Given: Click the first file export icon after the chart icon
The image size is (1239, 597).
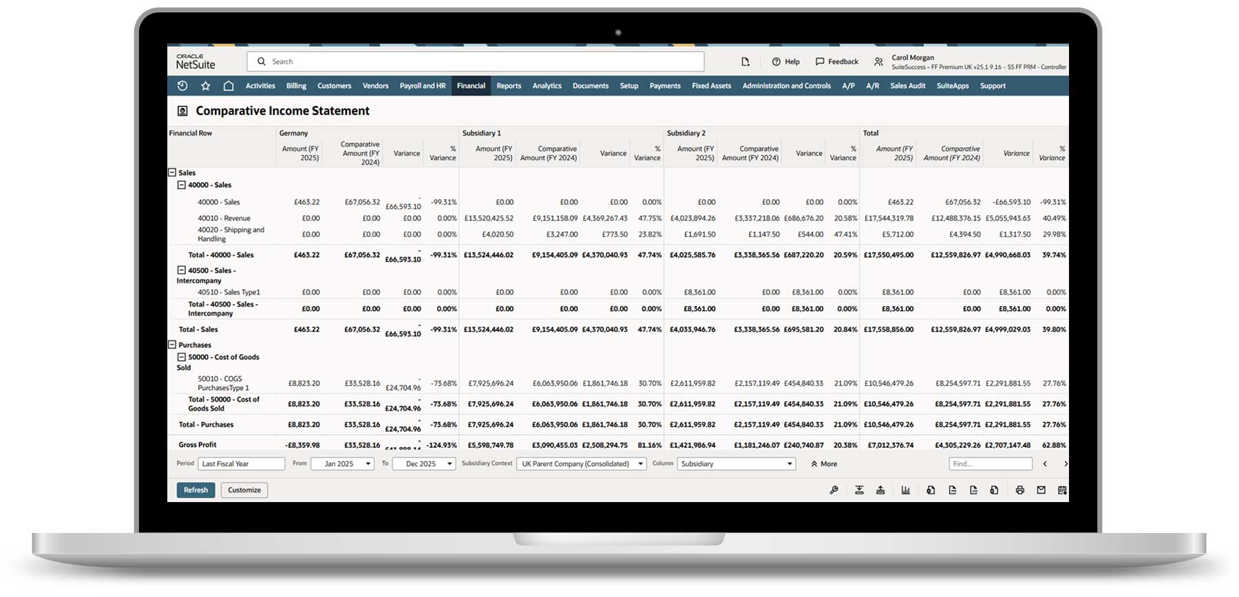Looking at the screenshot, I should [931, 490].
